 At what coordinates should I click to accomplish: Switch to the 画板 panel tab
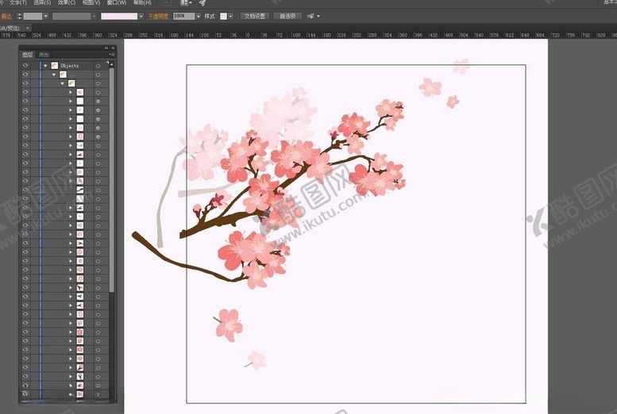coord(44,55)
